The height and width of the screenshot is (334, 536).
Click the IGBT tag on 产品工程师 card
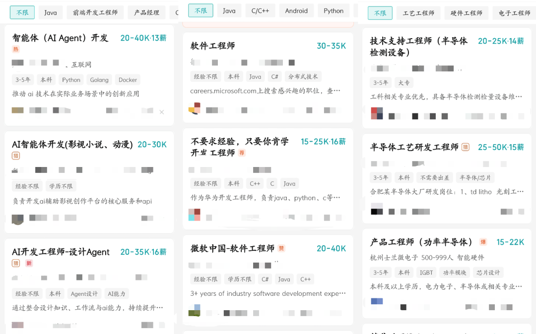click(426, 272)
